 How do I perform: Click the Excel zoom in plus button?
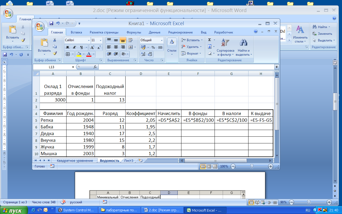pyautogui.click(x=271, y=166)
